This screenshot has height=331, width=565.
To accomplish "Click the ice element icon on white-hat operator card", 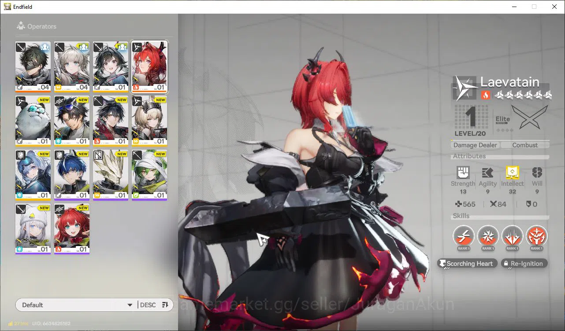I will 19,250.
